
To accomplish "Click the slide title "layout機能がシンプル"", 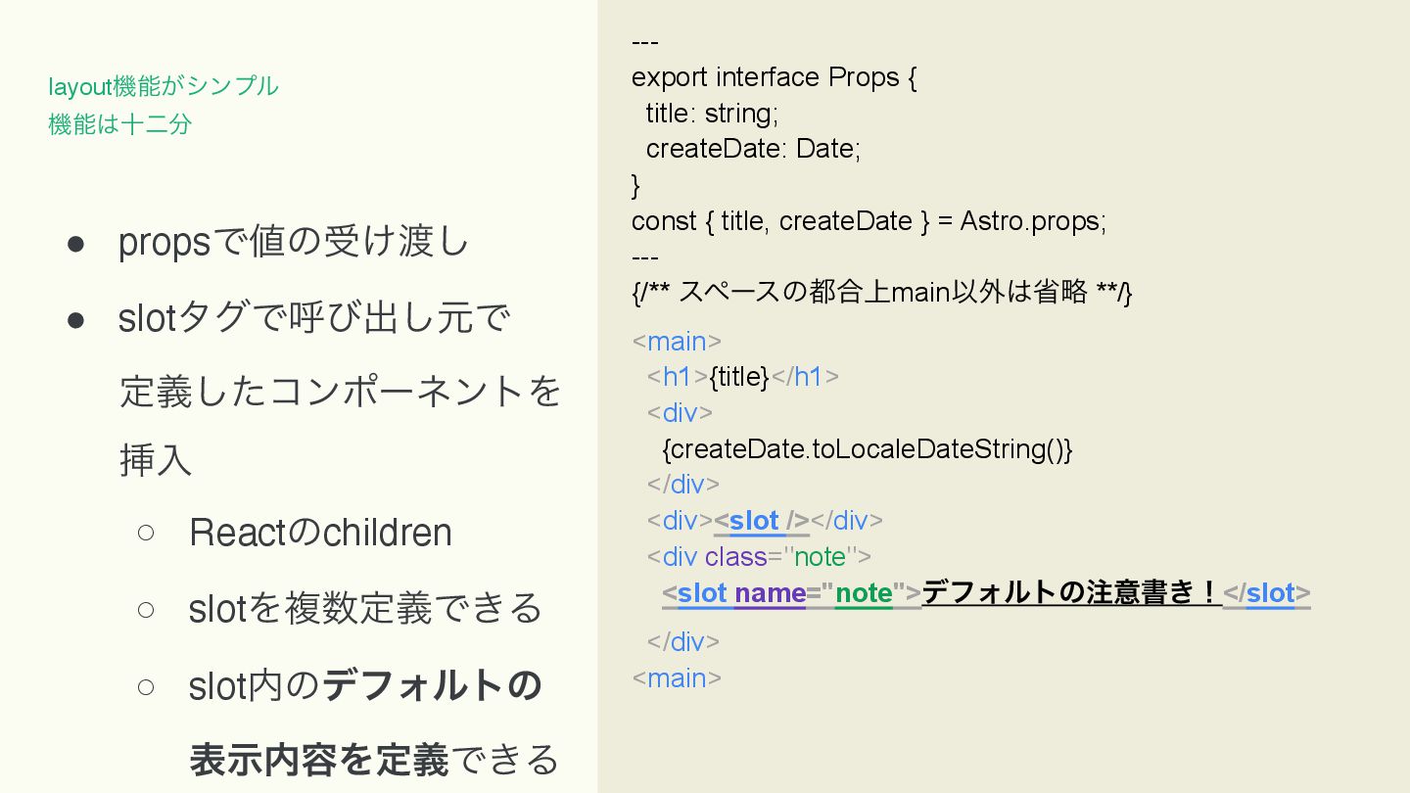I will tap(164, 86).
